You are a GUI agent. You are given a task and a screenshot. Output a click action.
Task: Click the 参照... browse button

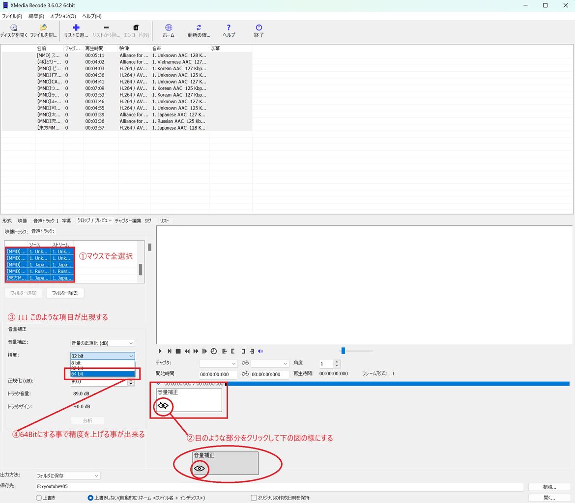[x=549, y=487]
